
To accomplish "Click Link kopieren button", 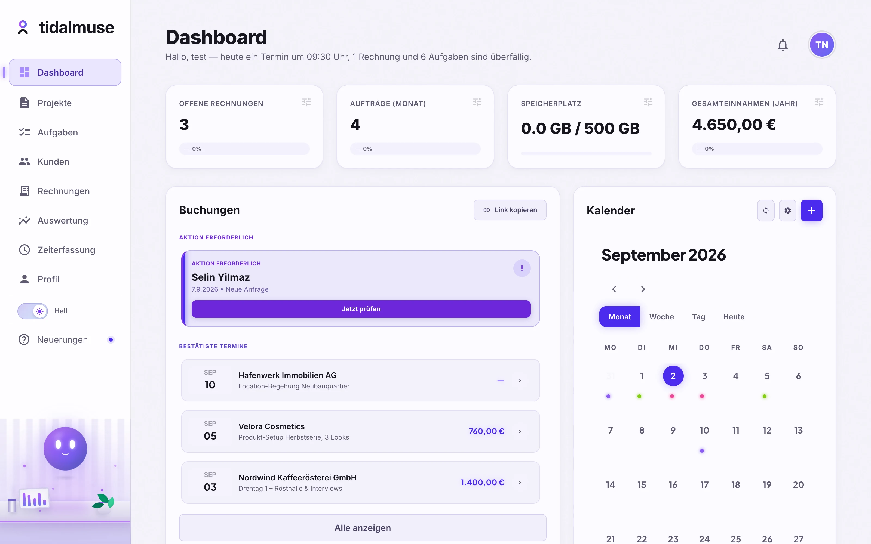I will [510, 210].
